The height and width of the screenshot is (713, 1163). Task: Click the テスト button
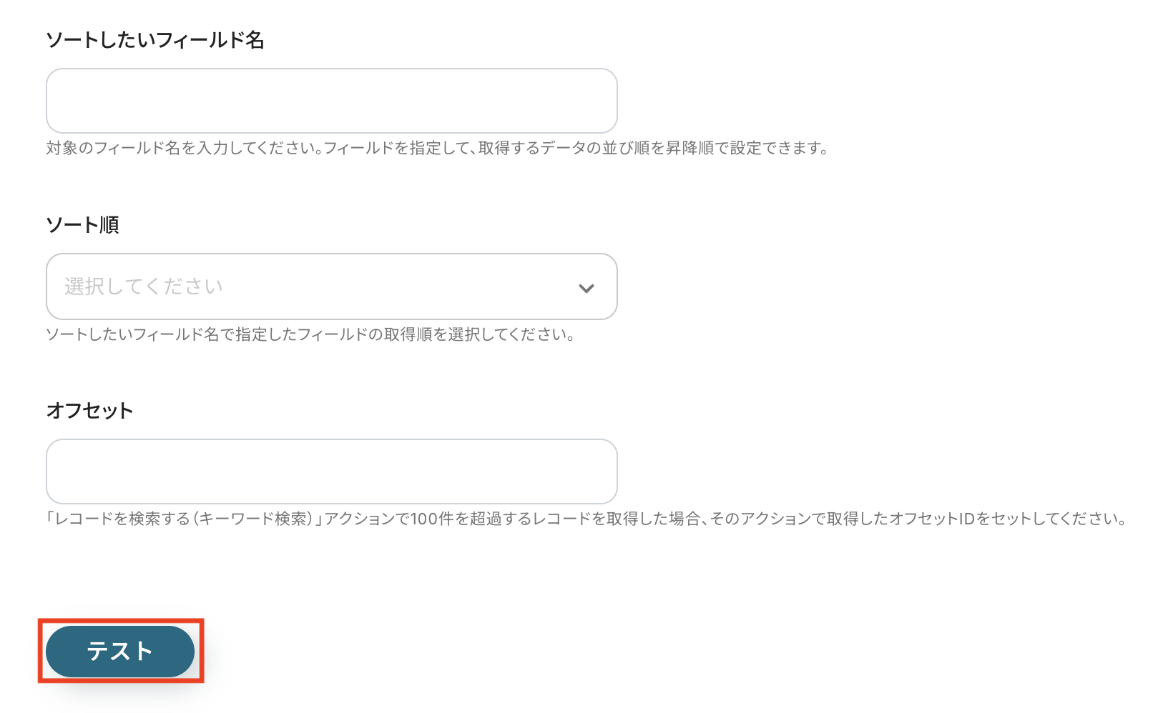[120, 651]
